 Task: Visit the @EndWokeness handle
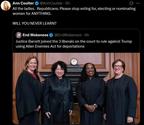click(x=68, y=35)
